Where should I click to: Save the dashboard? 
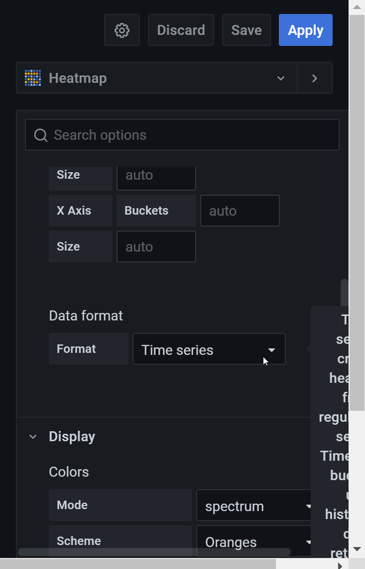tap(246, 30)
